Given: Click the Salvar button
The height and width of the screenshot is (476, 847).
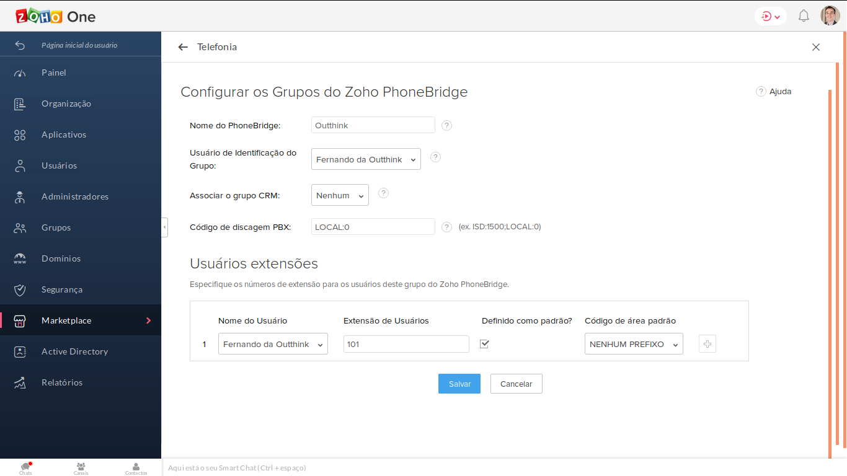Looking at the screenshot, I should tap(459, 384).
